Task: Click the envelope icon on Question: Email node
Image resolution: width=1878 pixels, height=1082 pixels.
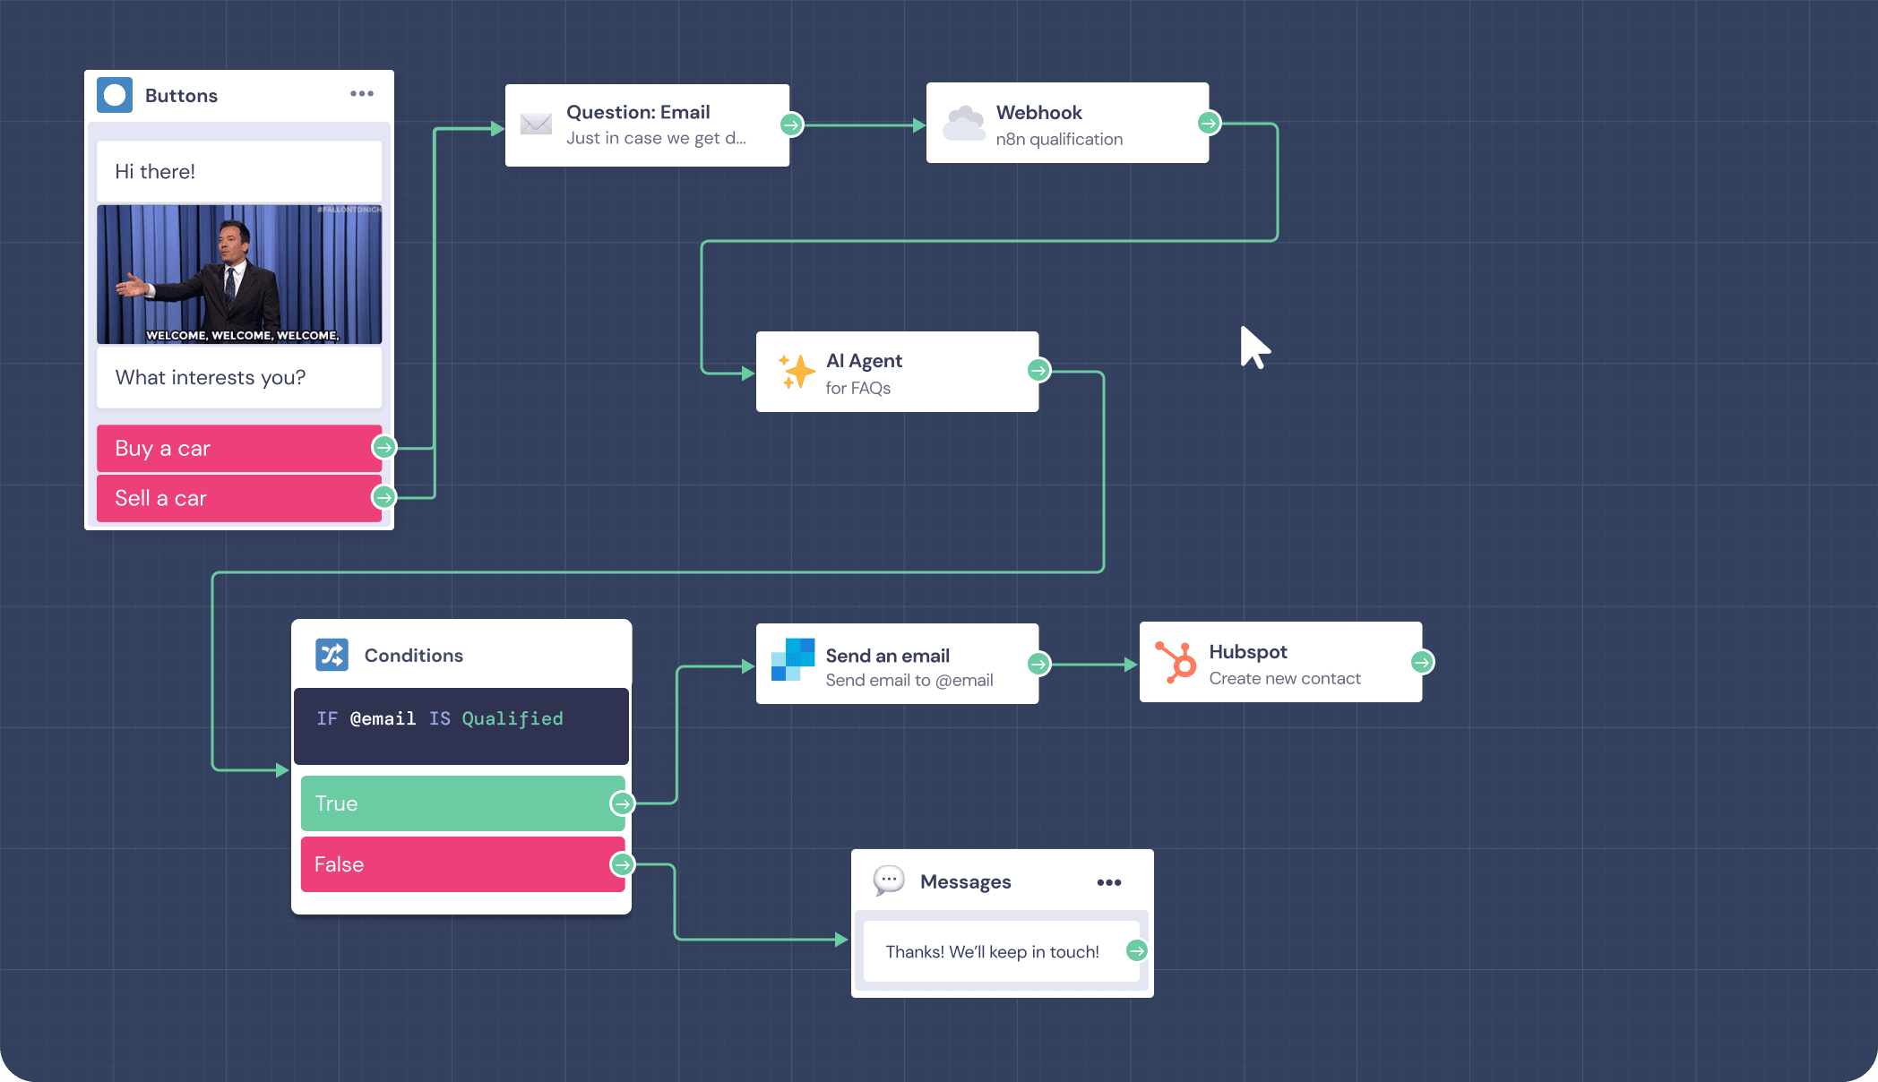Action: [x=535, y=125]
